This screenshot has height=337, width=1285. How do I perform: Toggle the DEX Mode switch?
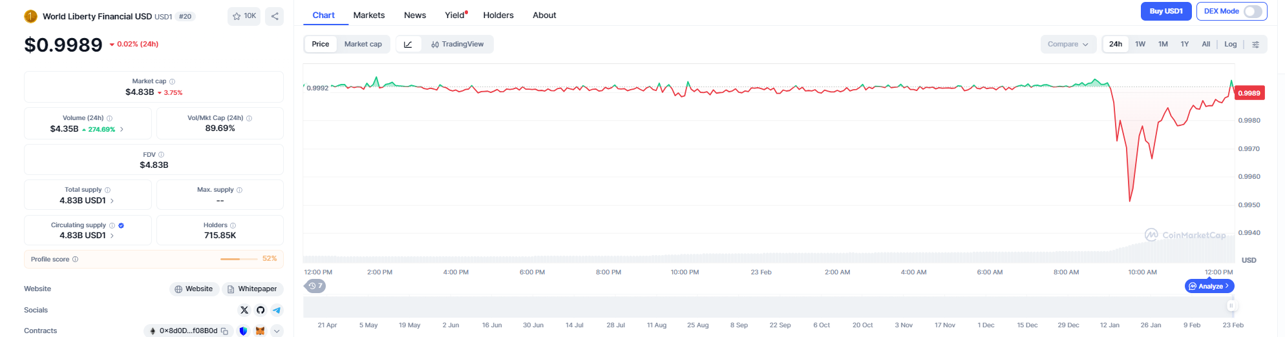(1252, 12)
